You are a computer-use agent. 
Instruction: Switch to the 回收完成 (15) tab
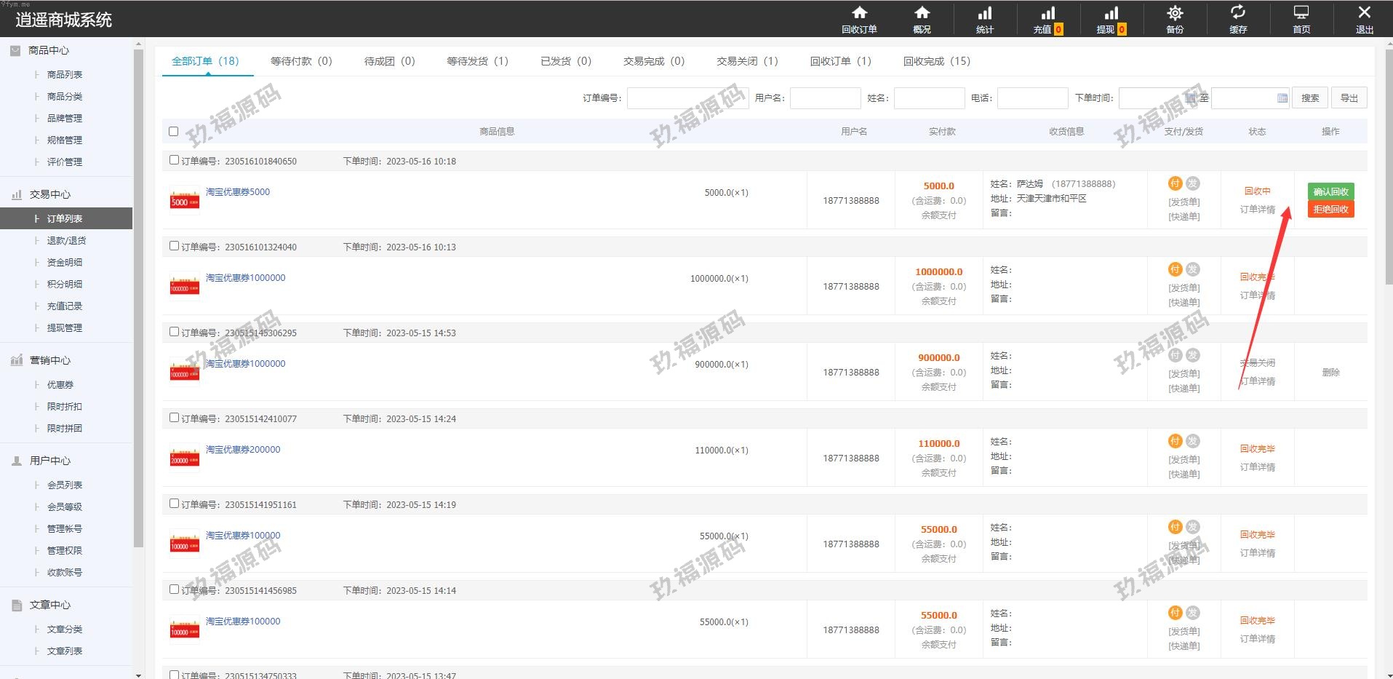point(936,61)
